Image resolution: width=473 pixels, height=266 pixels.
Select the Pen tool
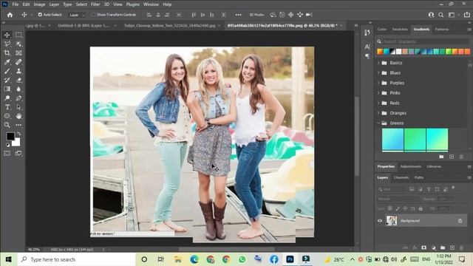click(x=18, y=98)
